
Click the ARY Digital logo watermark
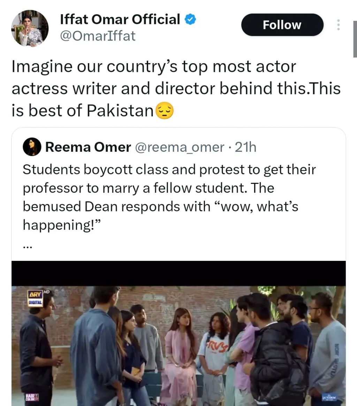tap(36, 298)
